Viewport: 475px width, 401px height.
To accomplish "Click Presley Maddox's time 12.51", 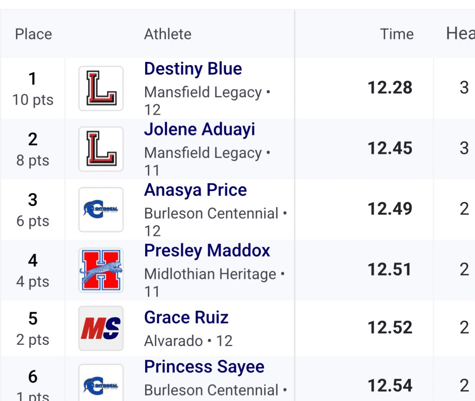I will [390, 270].
